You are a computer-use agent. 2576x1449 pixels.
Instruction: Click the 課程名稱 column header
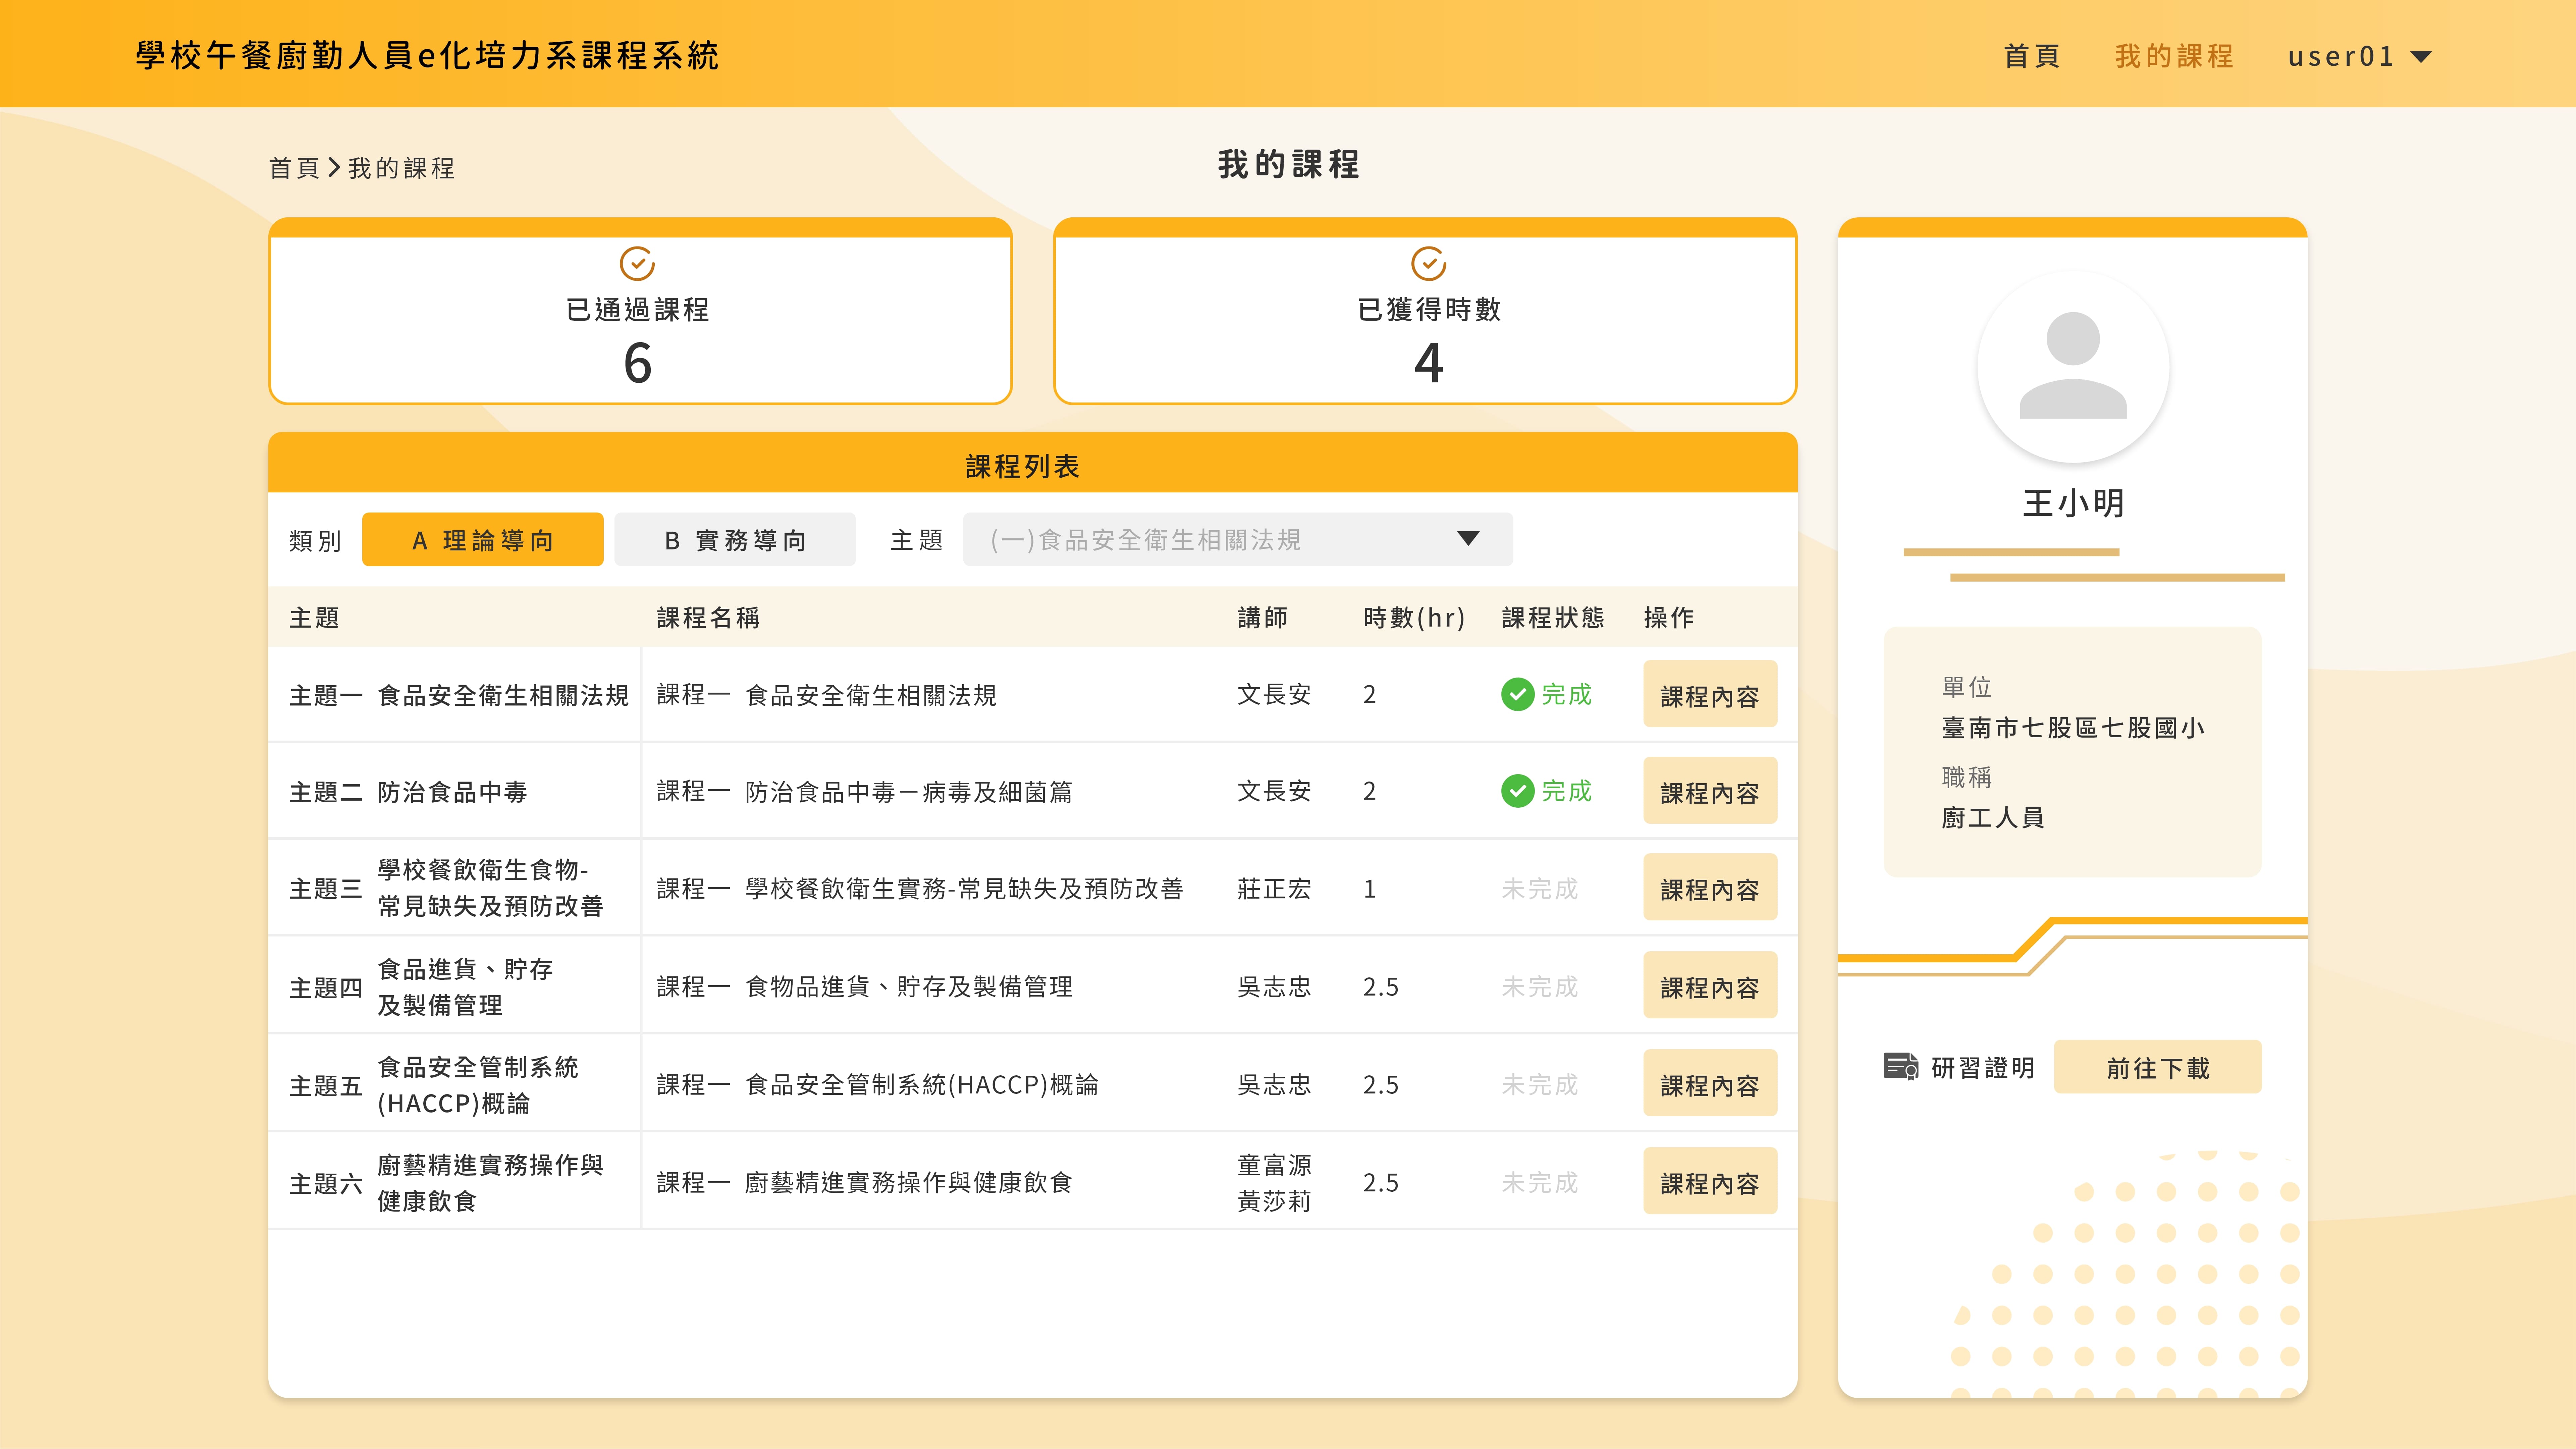(708, 617)
